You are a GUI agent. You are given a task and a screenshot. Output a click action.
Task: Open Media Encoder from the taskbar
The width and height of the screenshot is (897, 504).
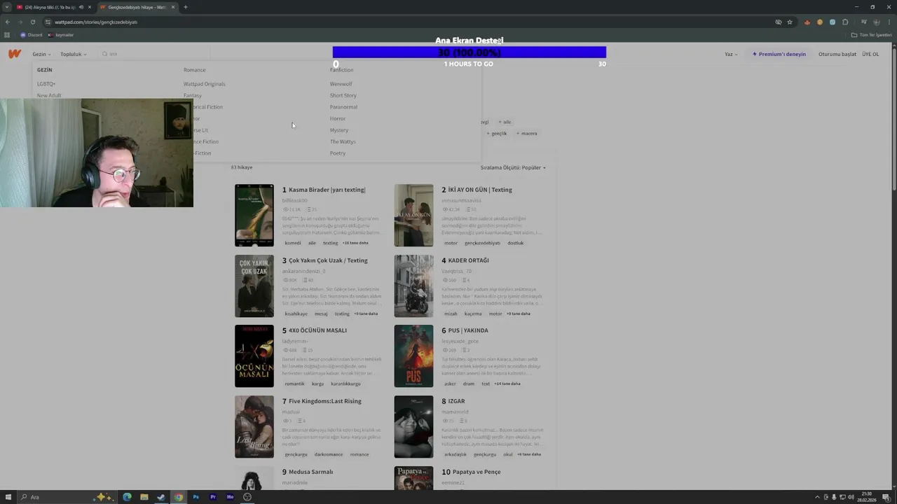tap(230, 497)
